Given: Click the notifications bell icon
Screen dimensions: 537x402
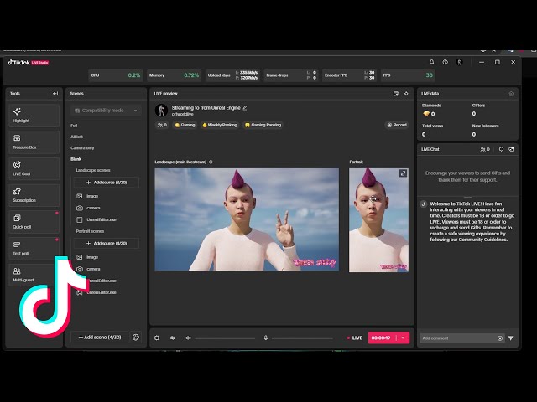Looking at the screenshot, I should point(431,62).
